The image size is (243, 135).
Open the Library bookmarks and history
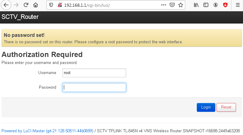pos(196,5)
